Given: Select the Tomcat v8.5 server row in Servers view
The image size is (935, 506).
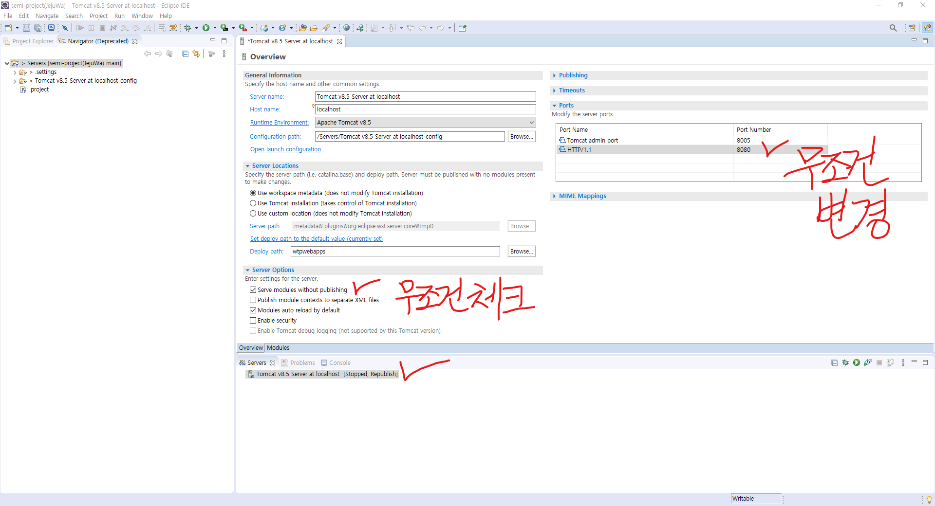Looking at the screenshot, I should tap(323, 374).
